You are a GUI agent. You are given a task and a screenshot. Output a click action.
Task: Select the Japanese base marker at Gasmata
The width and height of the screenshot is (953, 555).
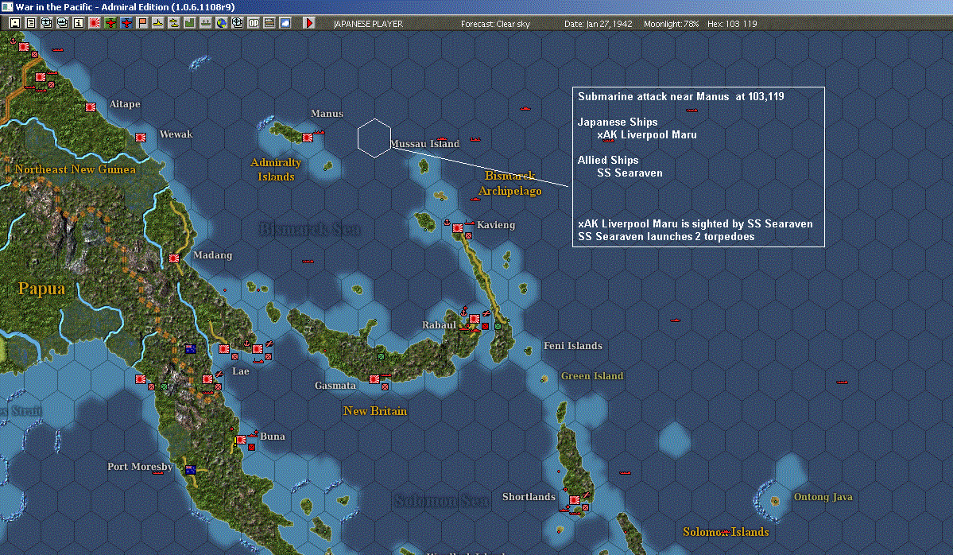[x=374, y=378]
